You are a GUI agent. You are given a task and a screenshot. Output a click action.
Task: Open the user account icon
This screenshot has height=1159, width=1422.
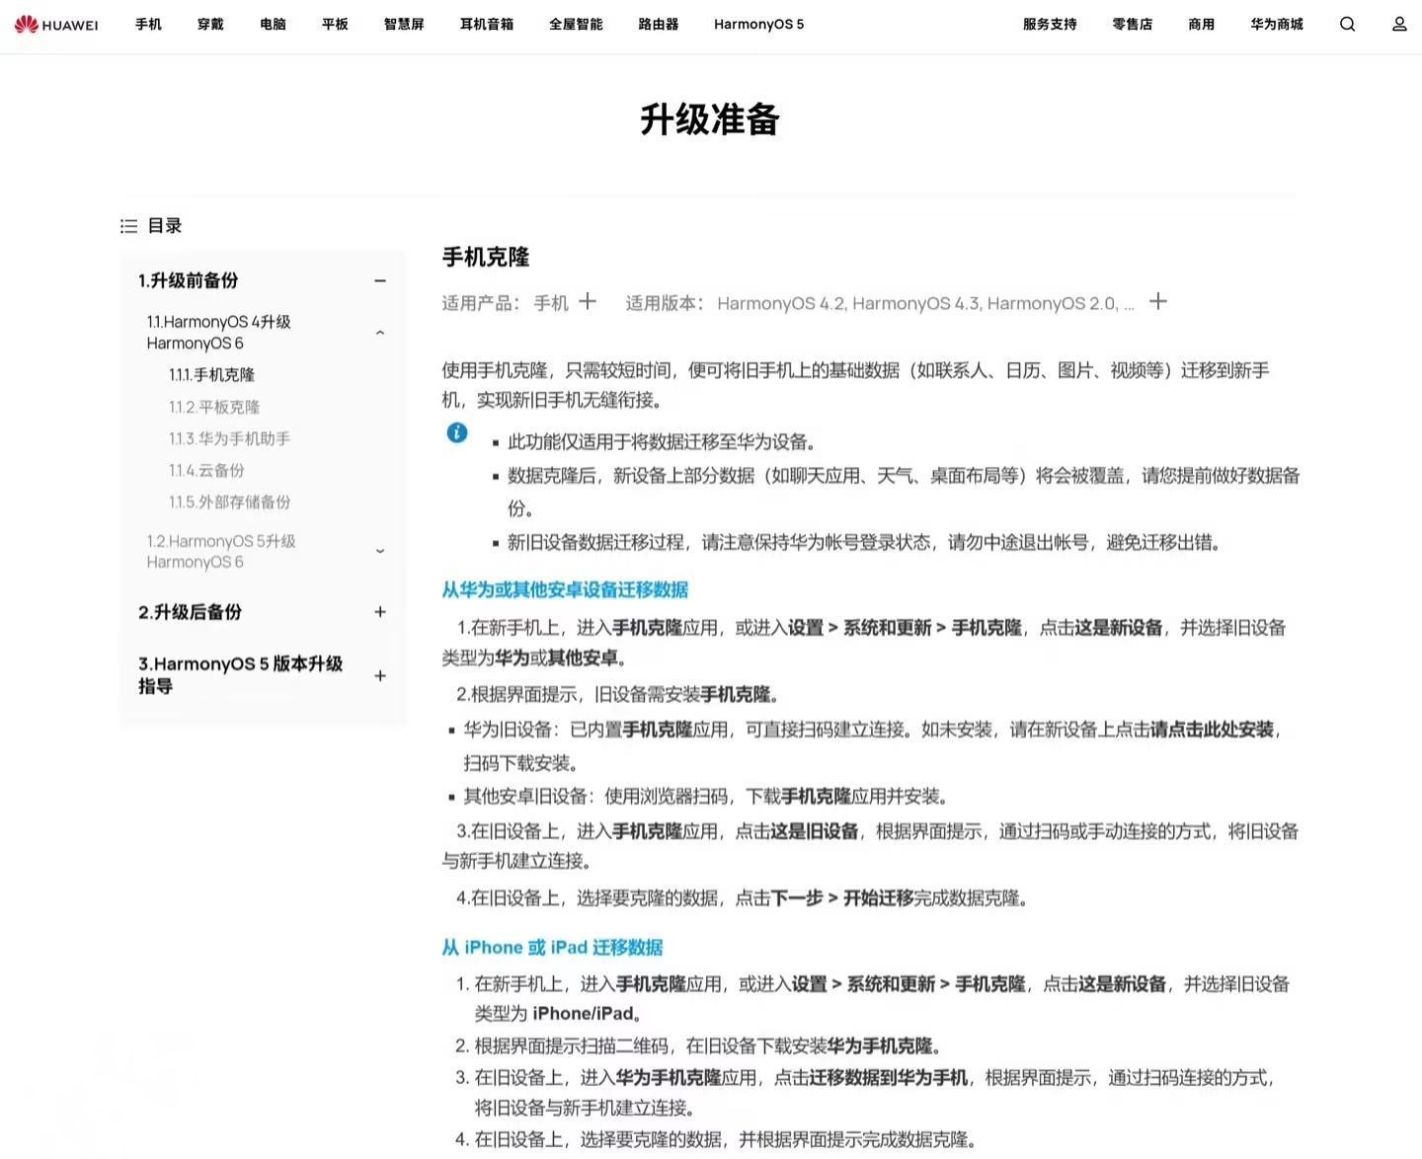click(x=1399, y=25)
